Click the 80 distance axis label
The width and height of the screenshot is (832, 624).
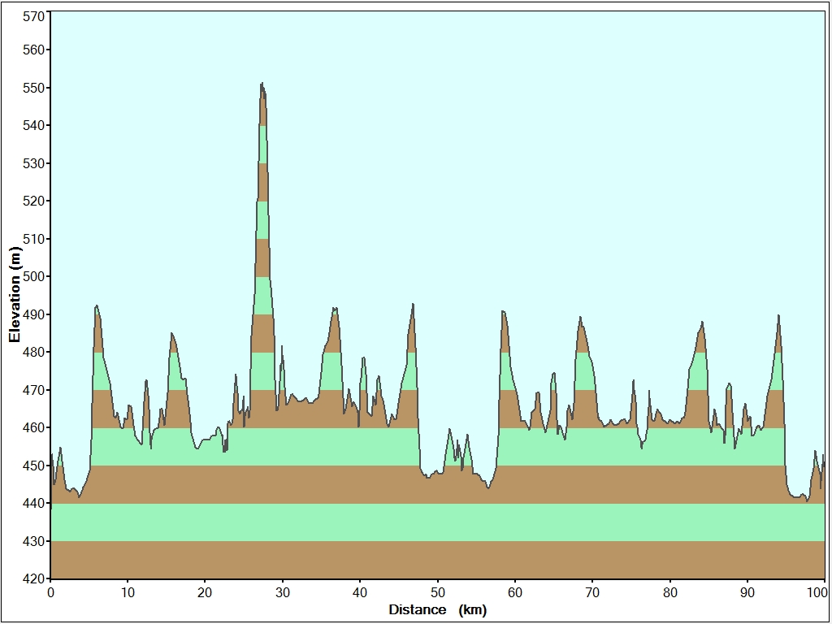[x=669, y=592]
